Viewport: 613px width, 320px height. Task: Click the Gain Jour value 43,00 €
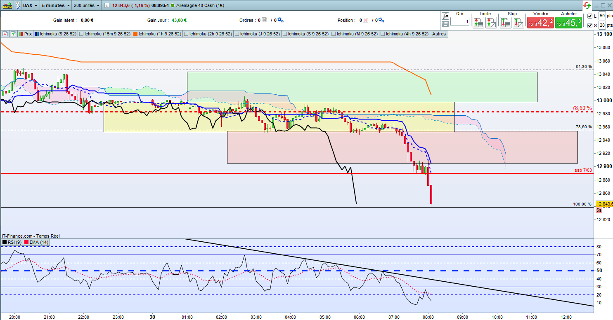179,20
